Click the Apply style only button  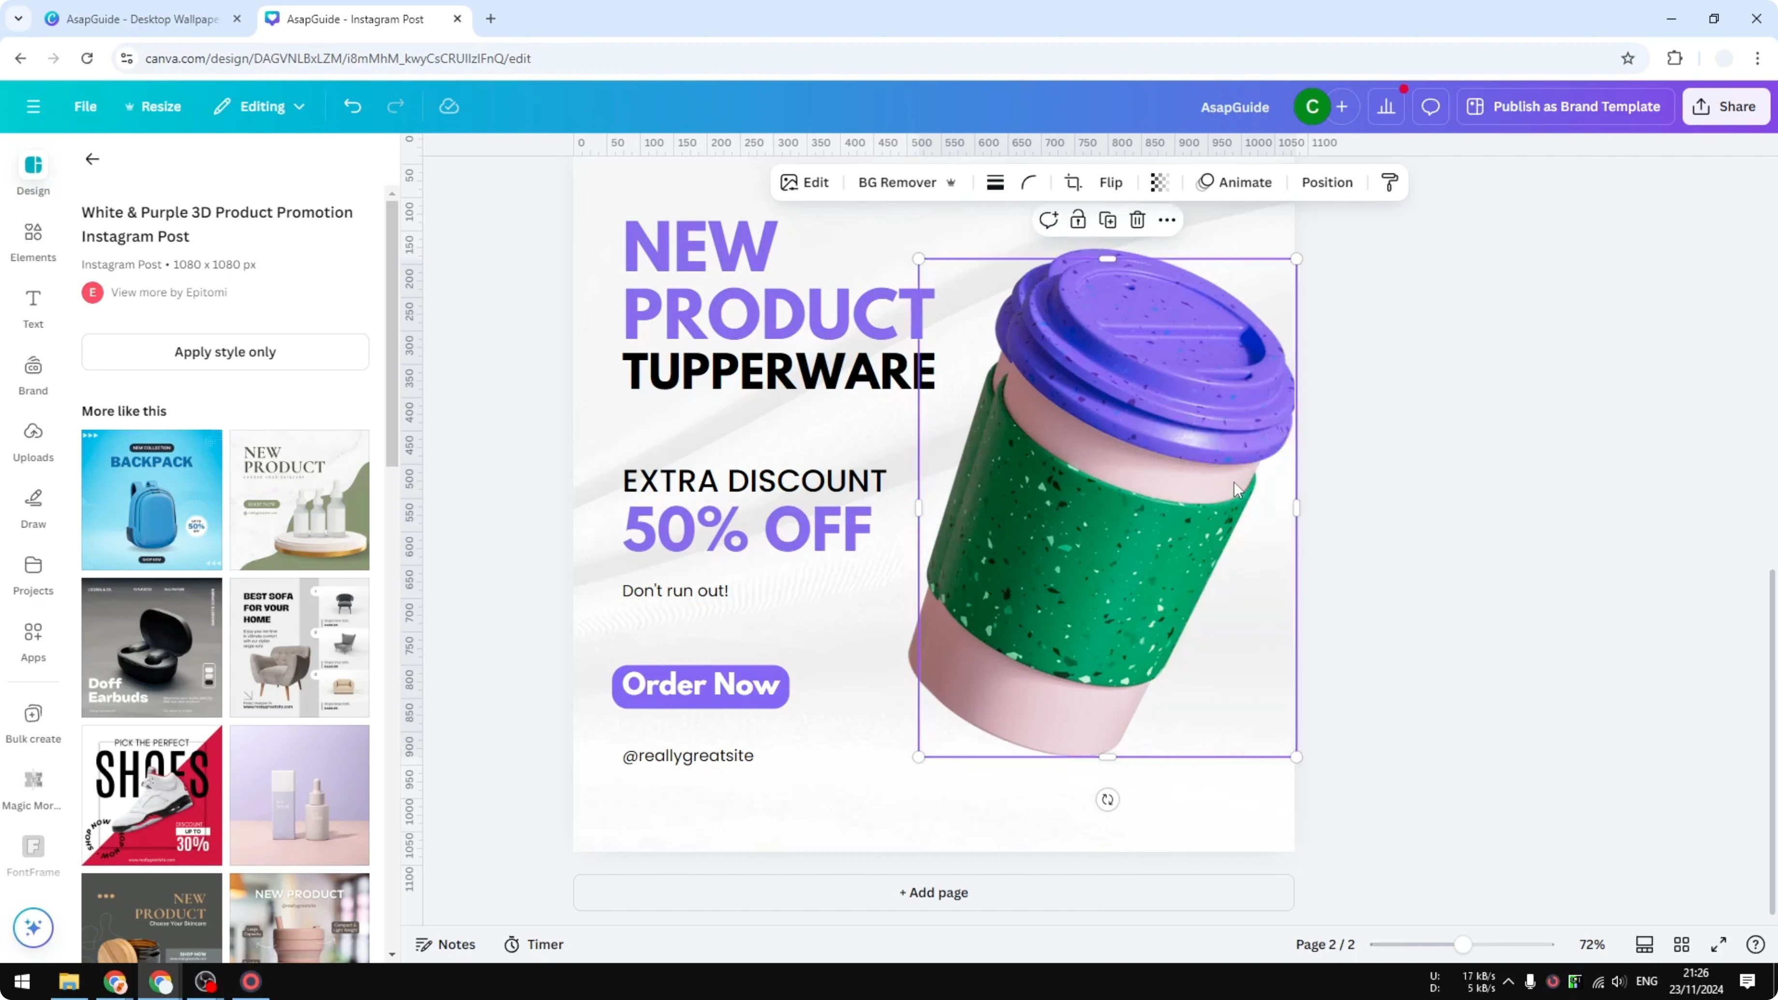(x=225, y=352)
